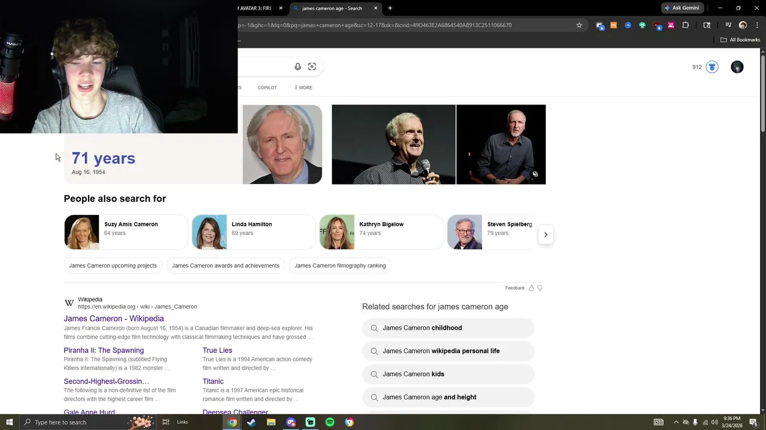
Task: Search related James Cameron childhood
Action: [x=448, y=328]
